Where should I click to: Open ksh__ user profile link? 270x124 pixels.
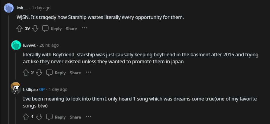[23, 8]
